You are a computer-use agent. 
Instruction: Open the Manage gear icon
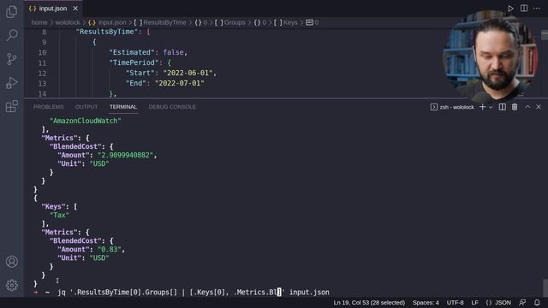pyautogui.click(x=11, y=285)
